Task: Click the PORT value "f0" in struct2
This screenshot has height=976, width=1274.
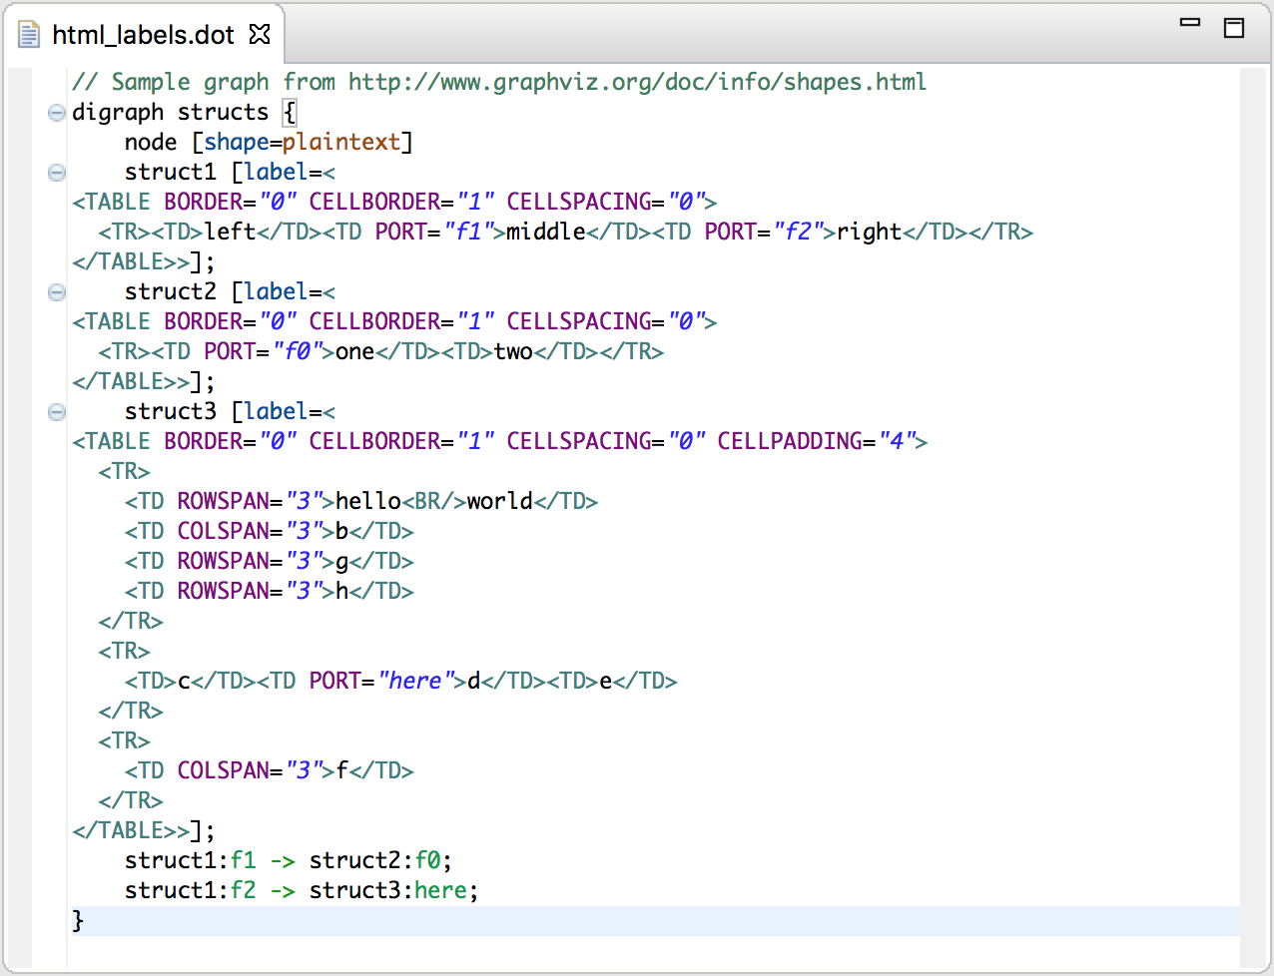Action: (x=297, y=351)
